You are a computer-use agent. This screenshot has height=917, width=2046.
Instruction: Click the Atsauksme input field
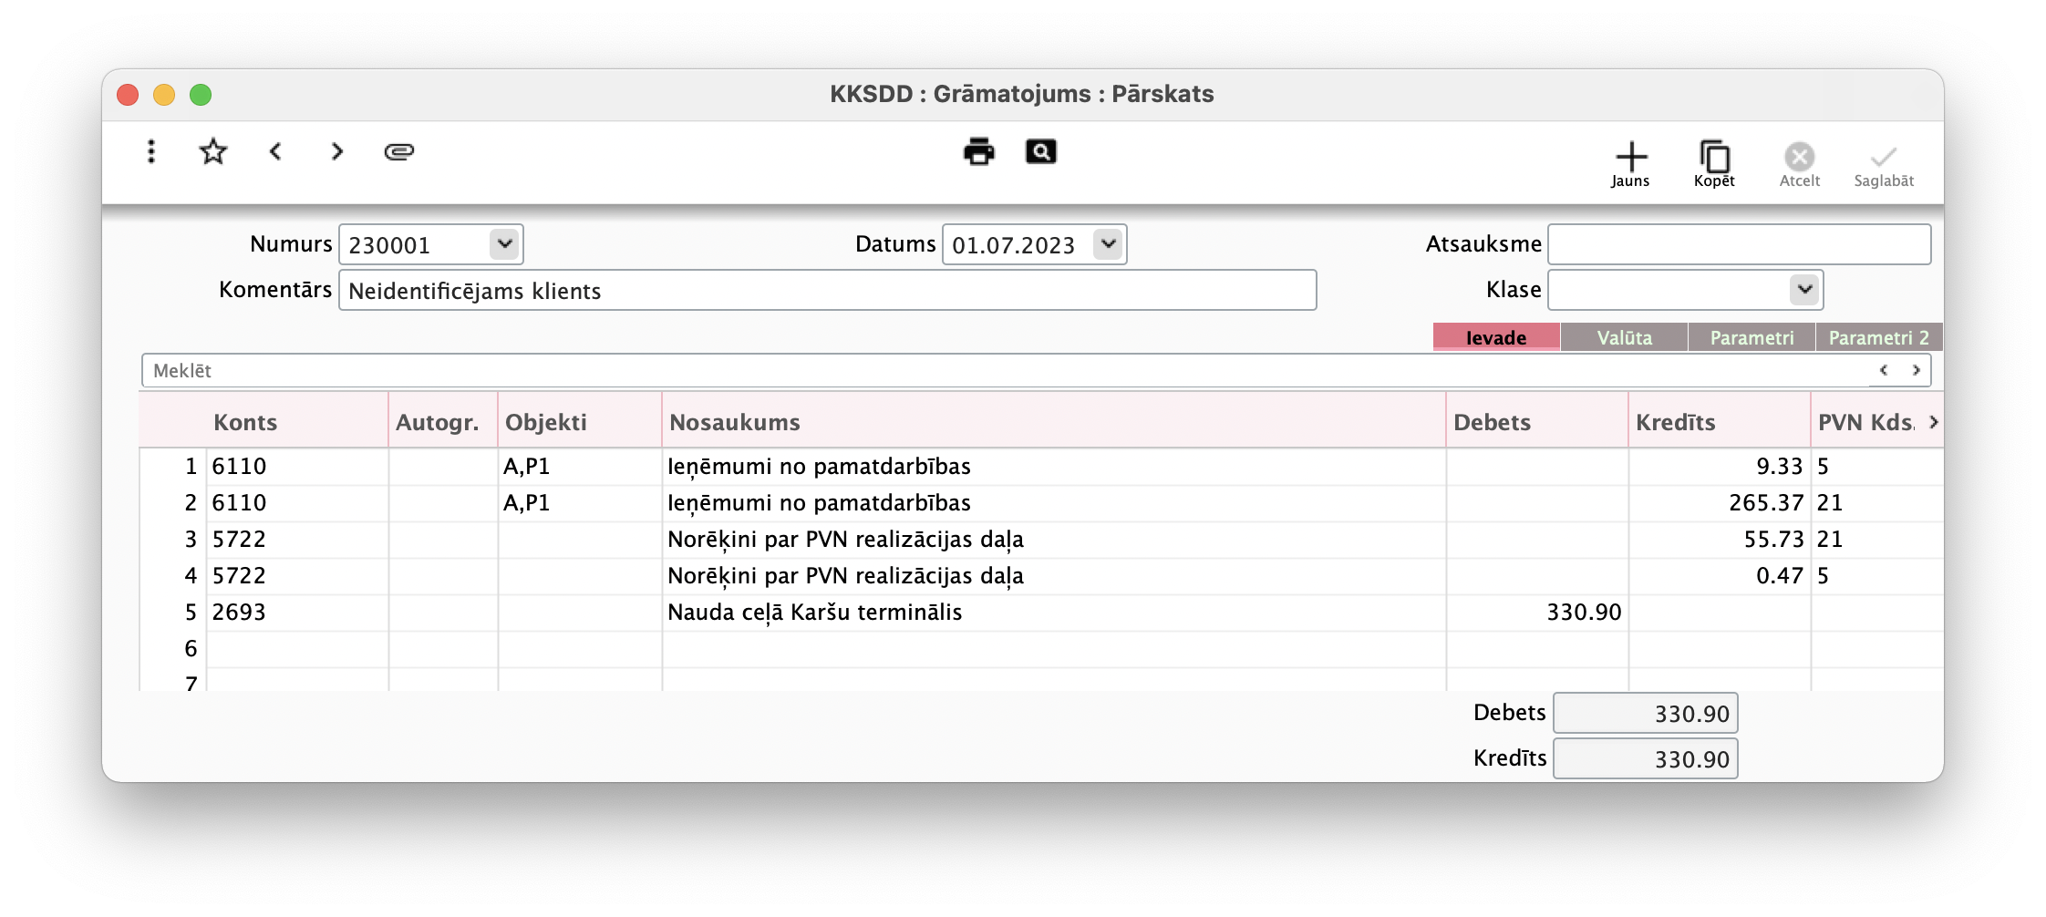pyautogui.click(x=1739, y=244)
